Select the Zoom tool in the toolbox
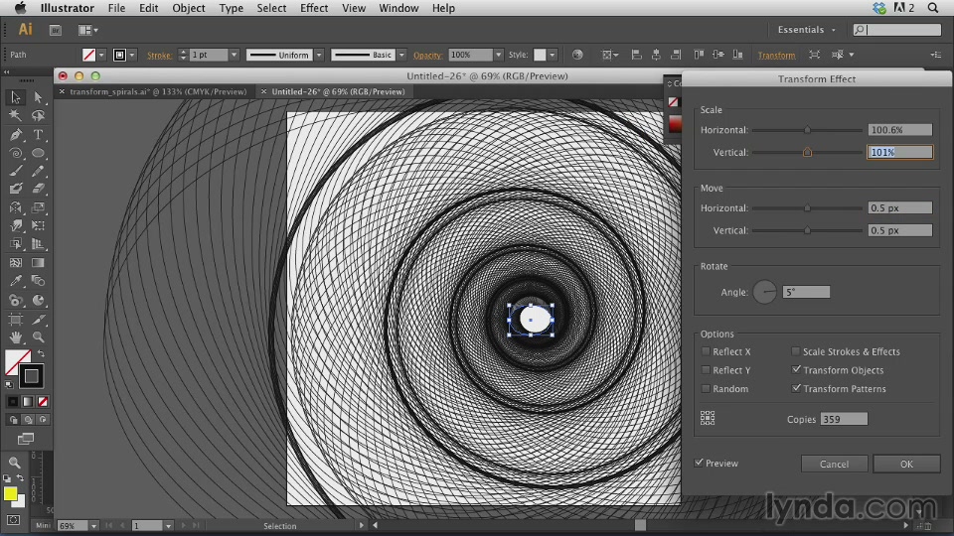This screenshot has height=536, width=954. tap(38, 337)
